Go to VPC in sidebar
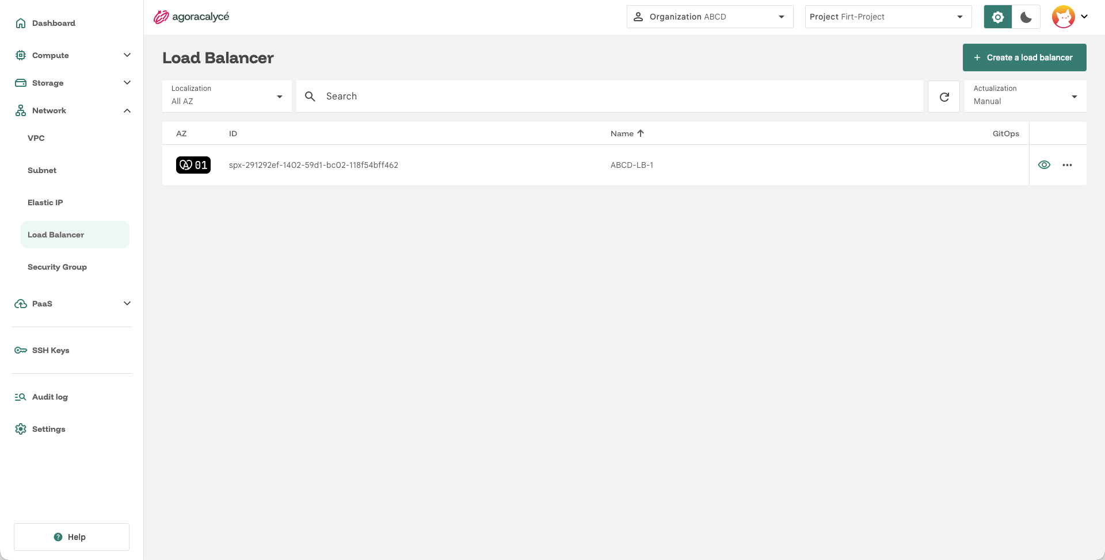Image resolution: width=1105 pixels, height=560 pixels. pyautogui.click(x=36, y=138)
